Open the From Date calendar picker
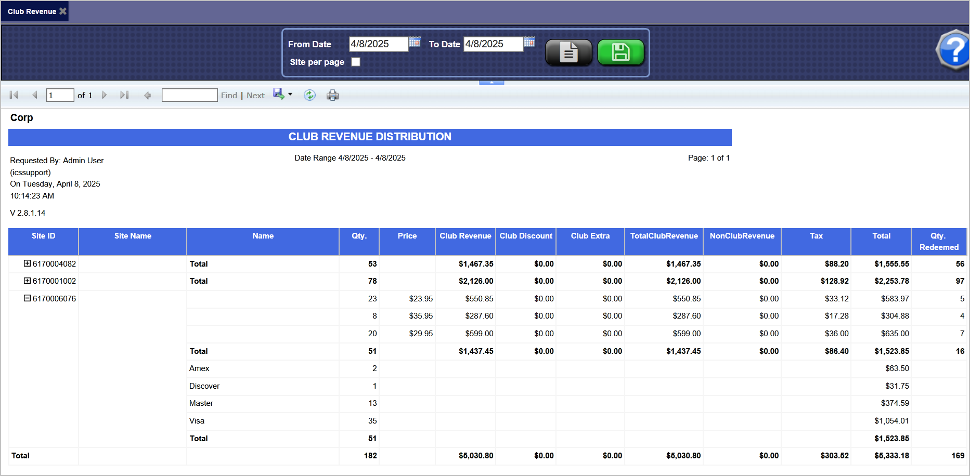This screenshot has width=970, height=476. point(415,42)
